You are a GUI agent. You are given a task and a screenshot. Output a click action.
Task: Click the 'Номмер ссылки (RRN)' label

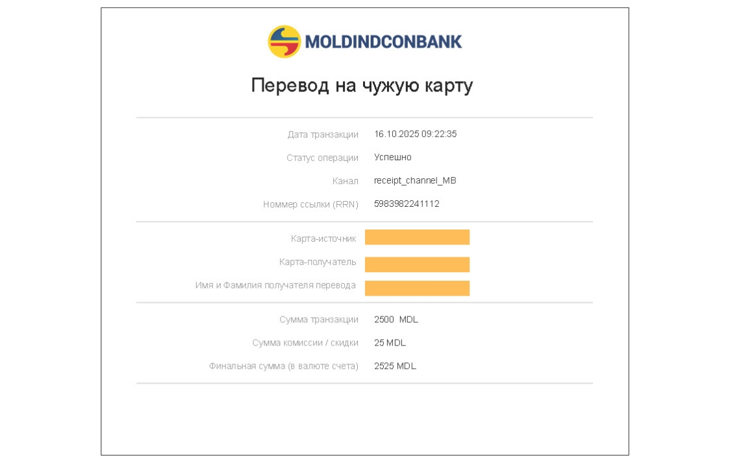(310, 204)
